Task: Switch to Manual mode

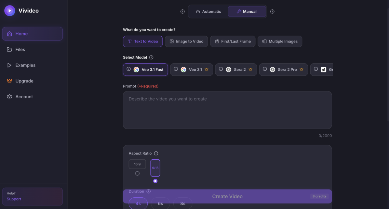Action: click(x=247, y=12)
